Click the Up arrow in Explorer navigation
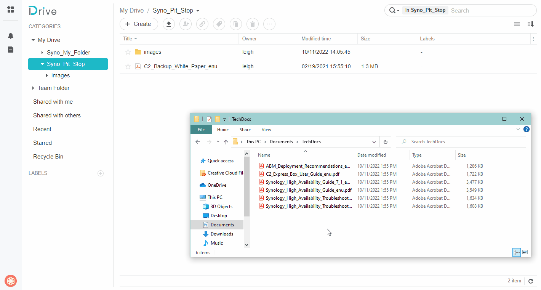This screenshot has height=290, width=541. (226, 142)
